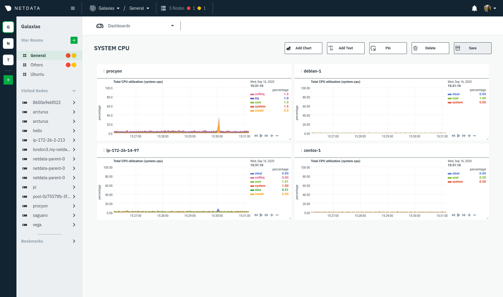Toggle softirq dimension in ip-172-26-14-97 legend
The width and height of the screenshot is (503, 297).
pos(257,178)
